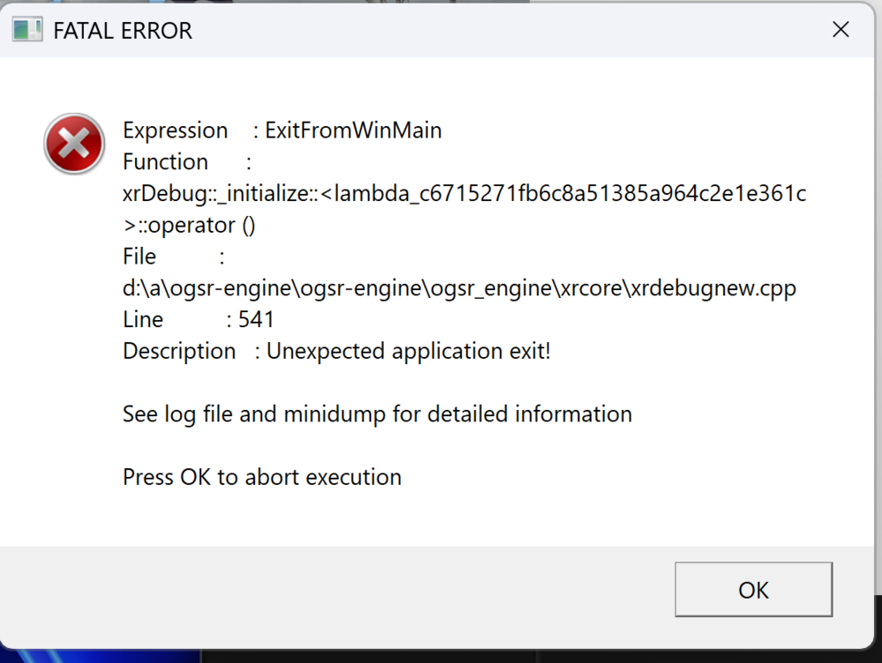Click the Press OK instruction text
The image size is (882, 663).
click(x=261, y=476)
